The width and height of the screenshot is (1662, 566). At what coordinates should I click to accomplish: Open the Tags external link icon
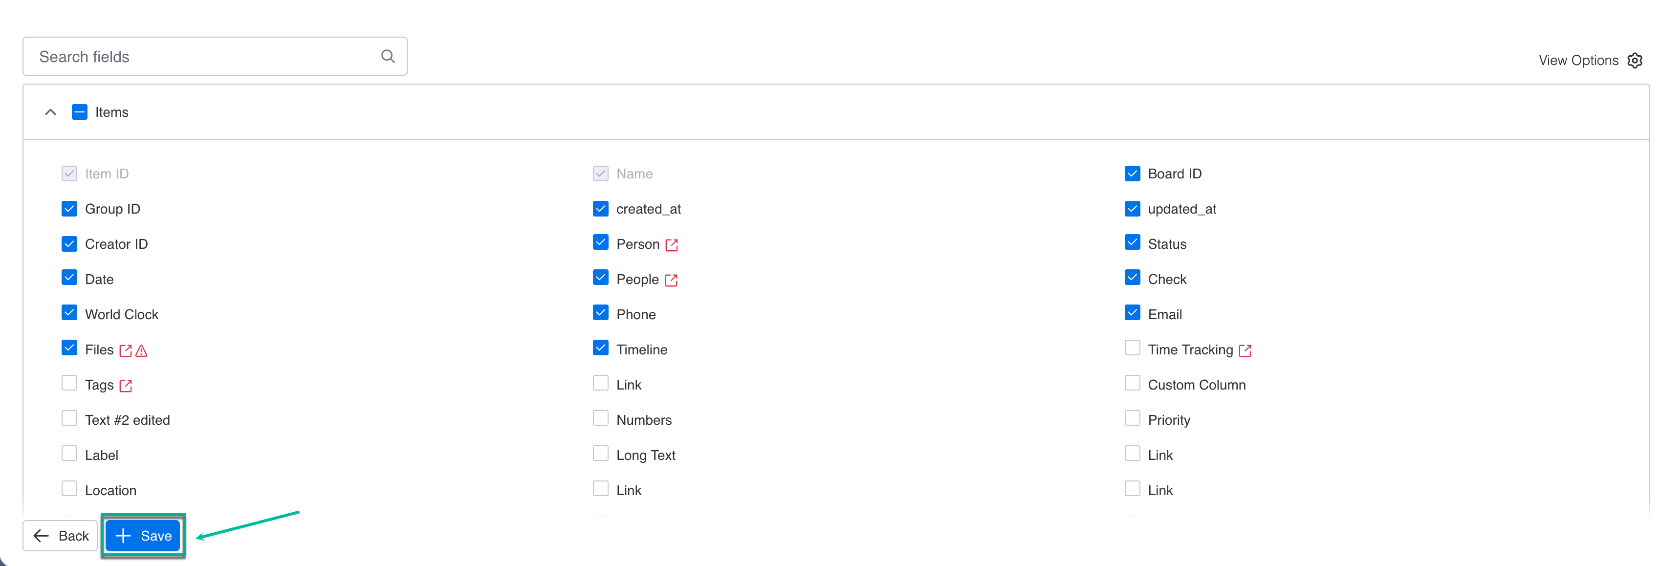(x=127, y=385)
